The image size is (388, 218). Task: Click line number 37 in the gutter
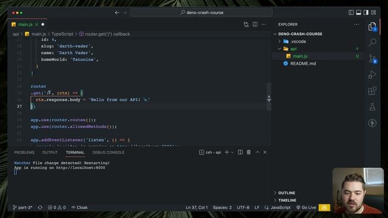point(19,107)
